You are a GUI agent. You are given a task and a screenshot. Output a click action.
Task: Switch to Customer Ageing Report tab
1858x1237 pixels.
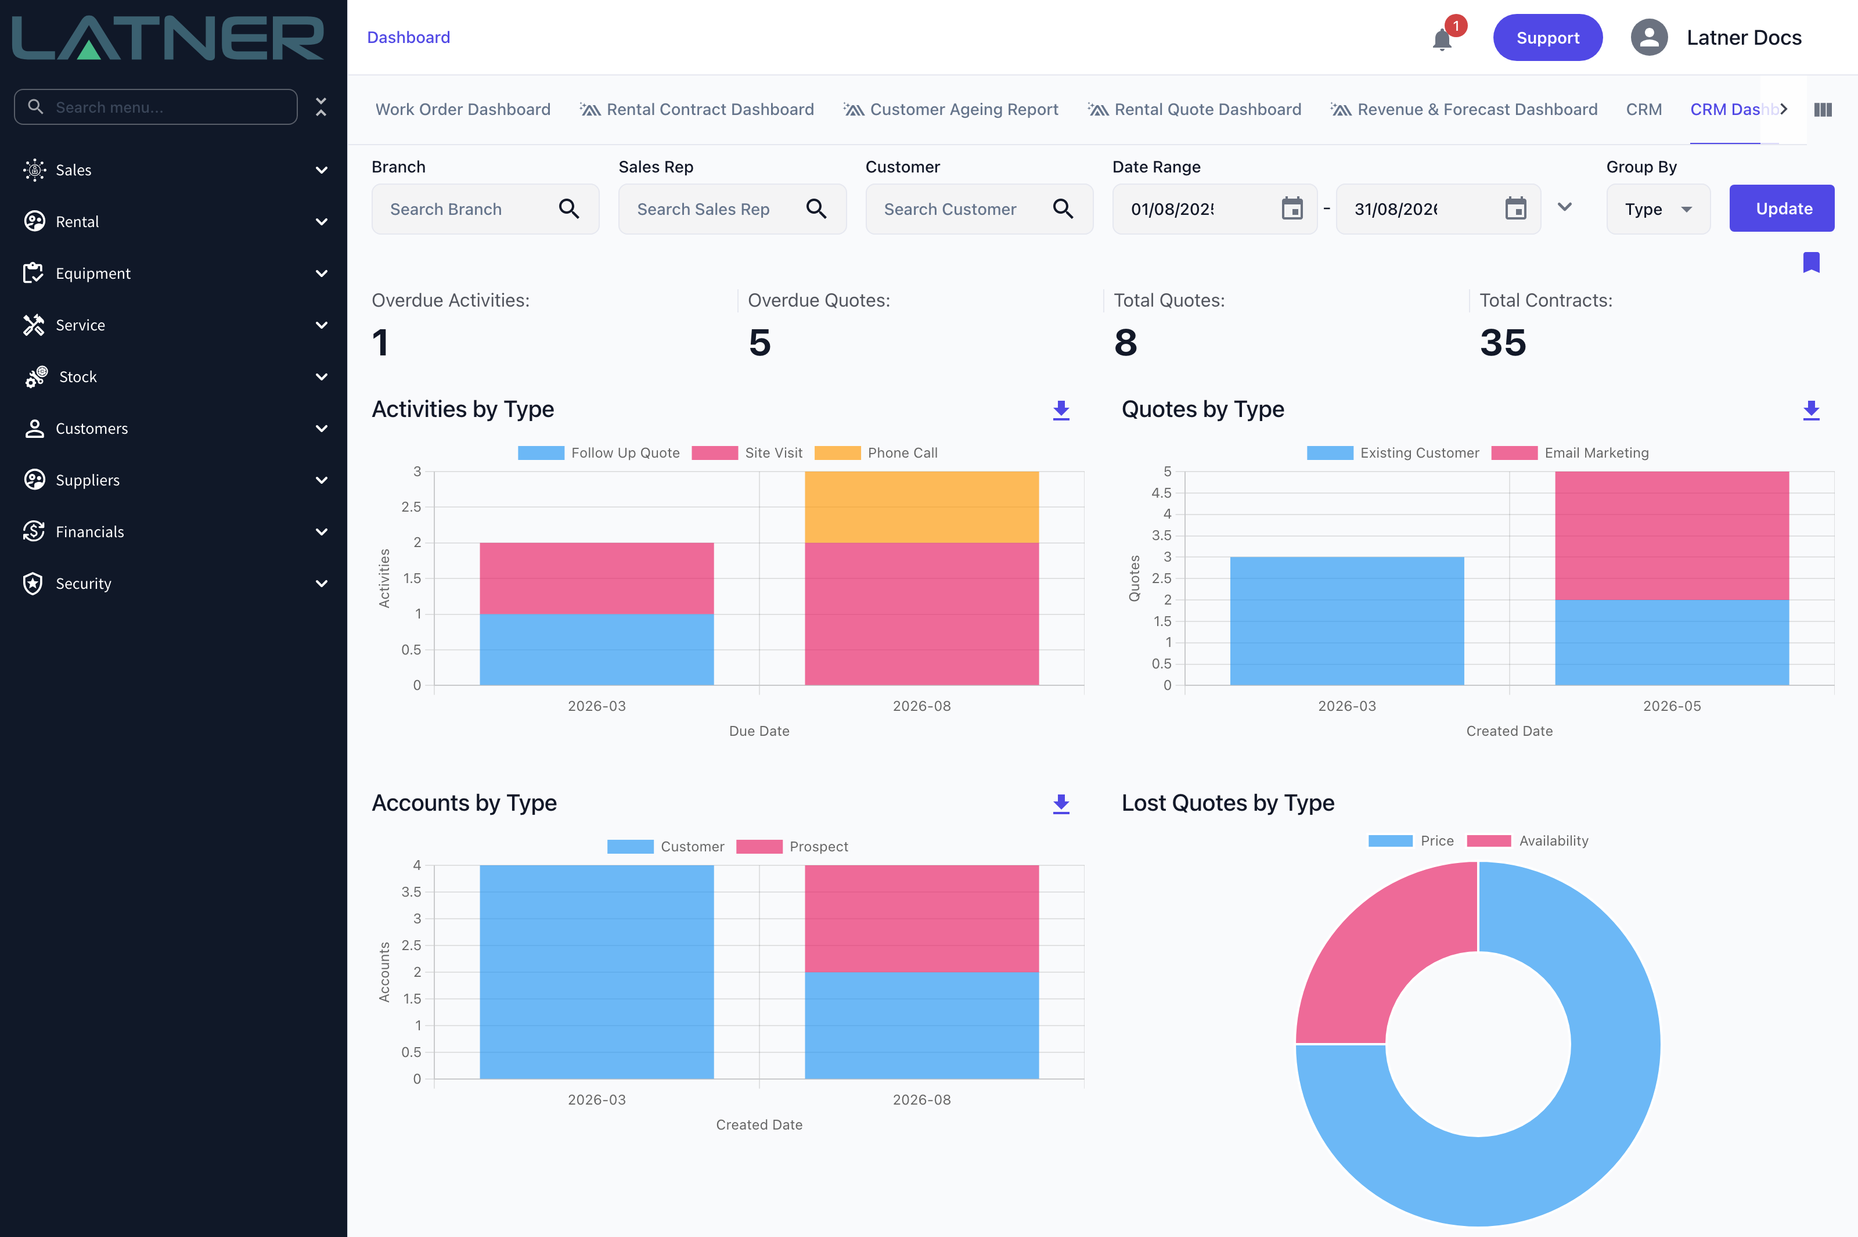tap(950, 110)
